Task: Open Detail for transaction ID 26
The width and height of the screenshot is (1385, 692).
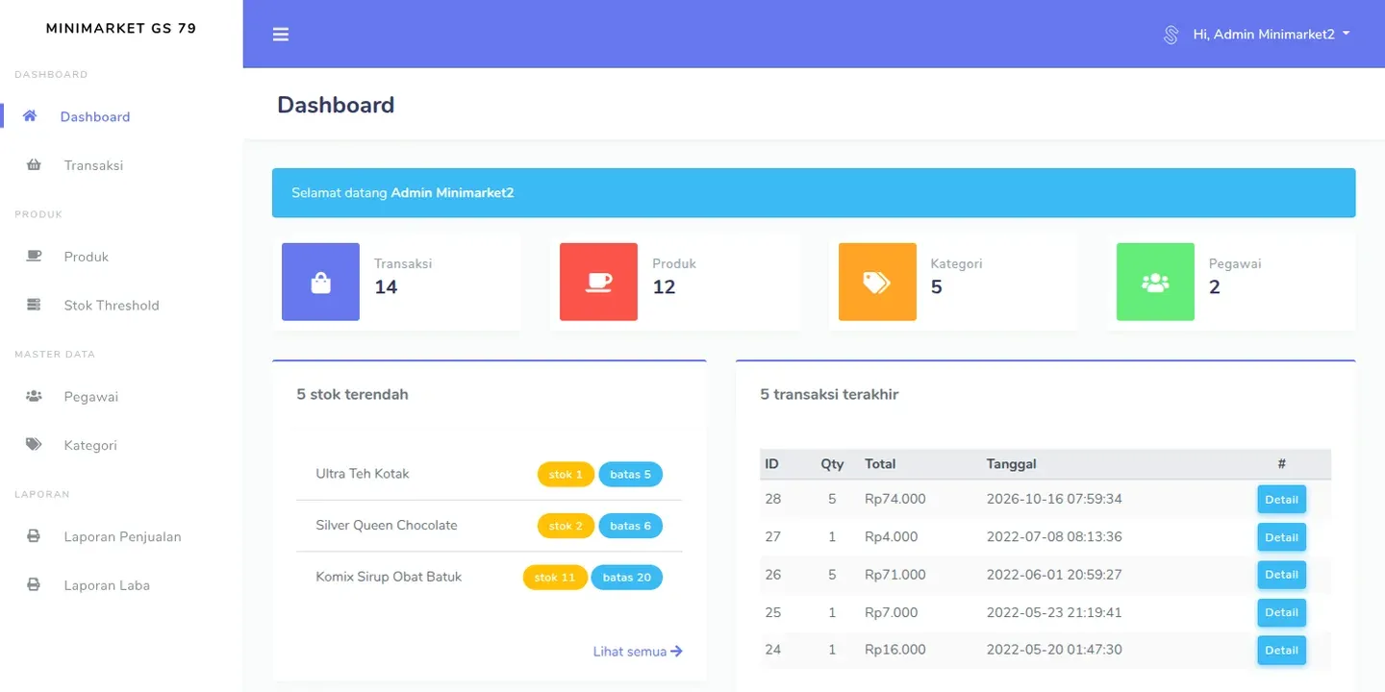Action: coord(1281,575)
